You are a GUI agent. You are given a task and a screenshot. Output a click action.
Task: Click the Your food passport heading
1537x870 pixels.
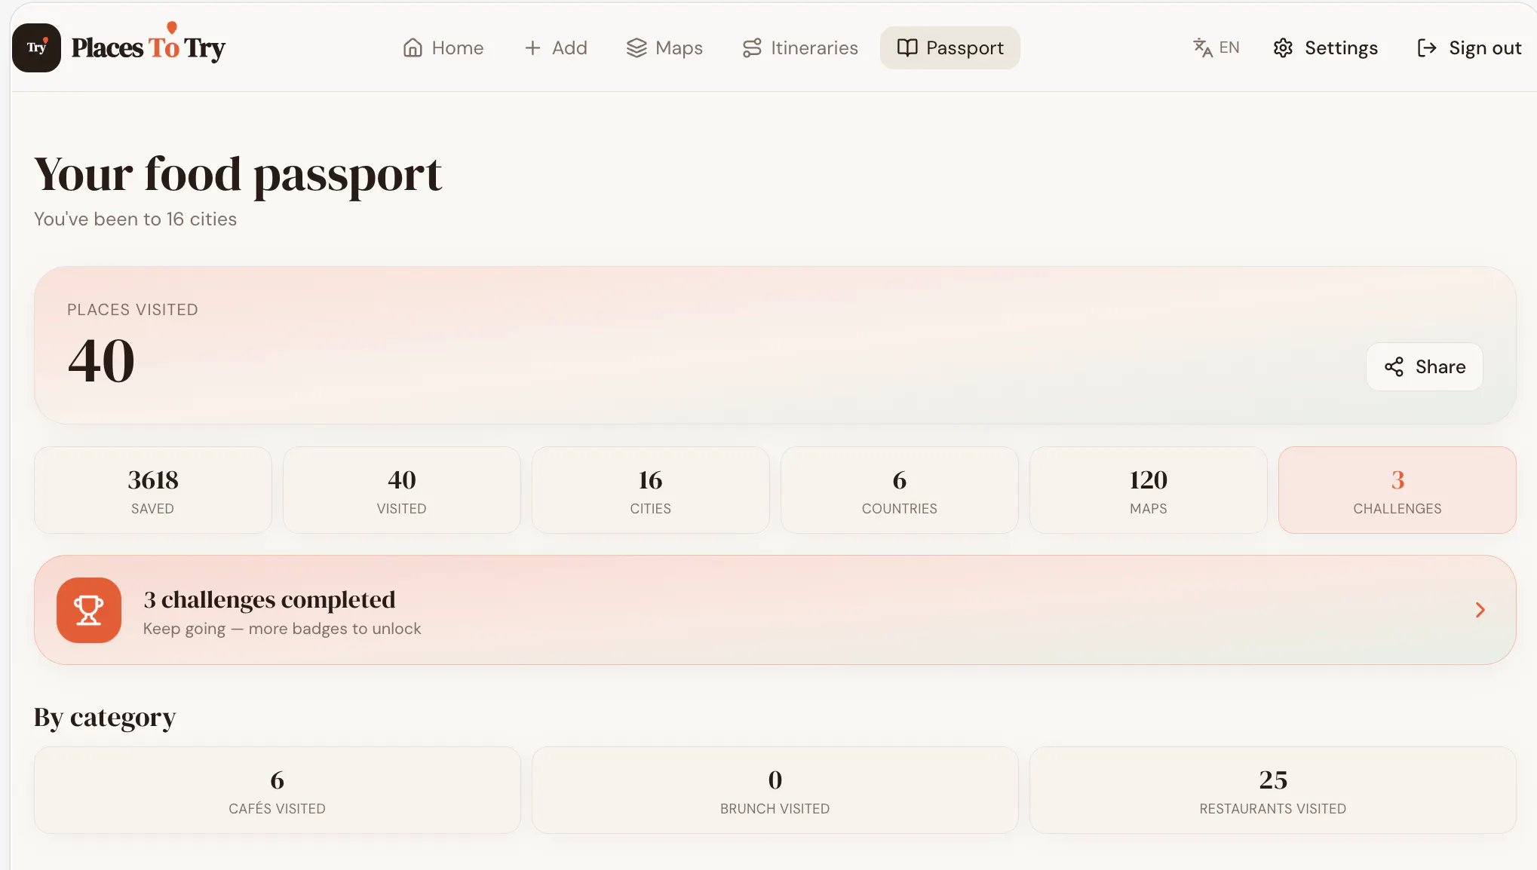click(238, 175)
